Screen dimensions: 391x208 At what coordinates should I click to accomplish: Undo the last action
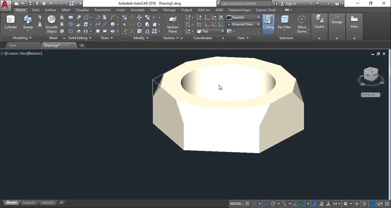(x=51, y=3)
